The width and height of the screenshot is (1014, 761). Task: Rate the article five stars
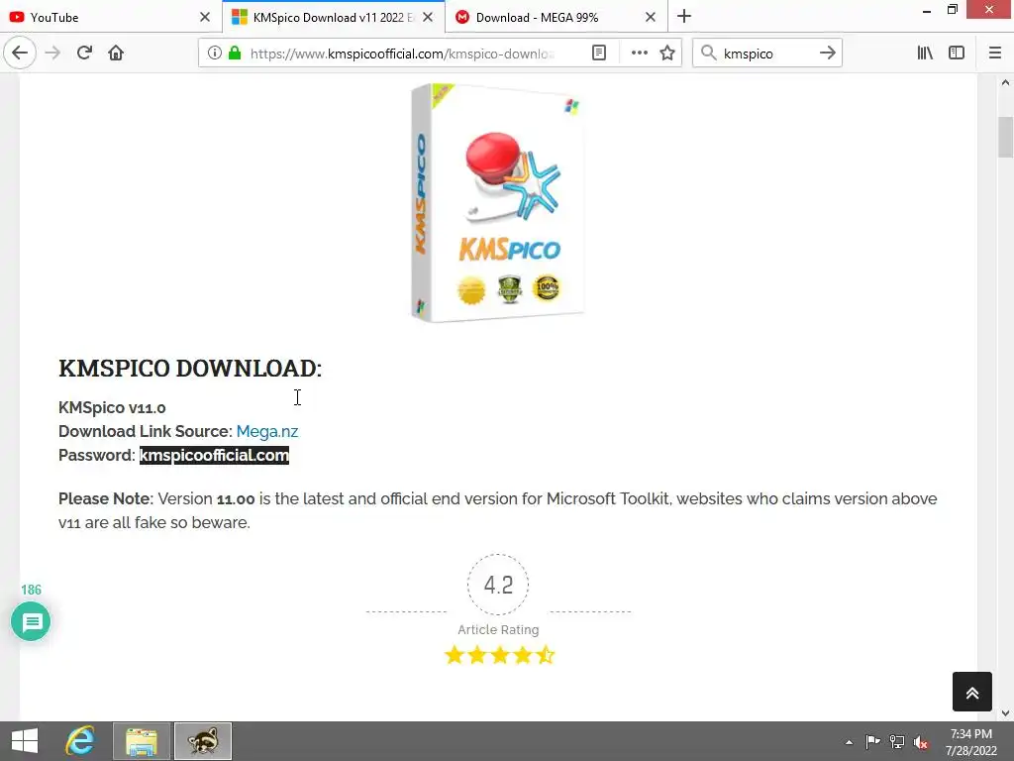coord(546,655)
